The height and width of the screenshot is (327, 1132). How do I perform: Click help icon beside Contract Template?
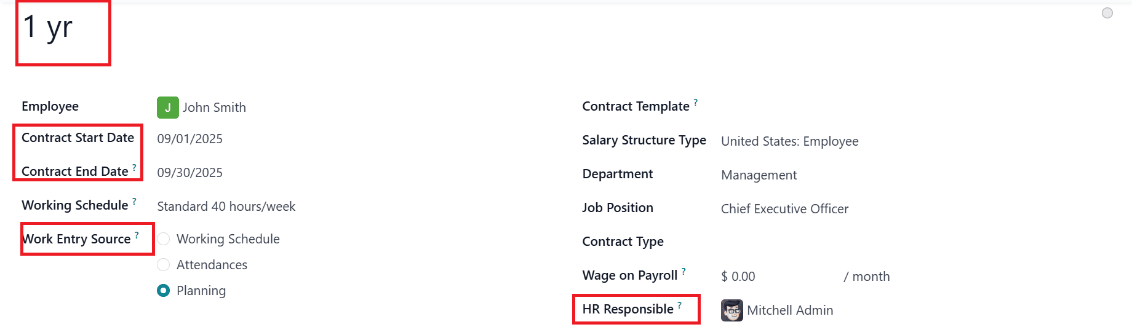[696, 102]
